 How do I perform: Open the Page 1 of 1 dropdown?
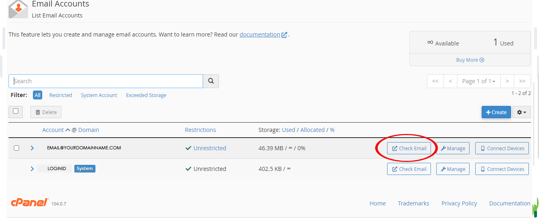tap(478, 81)
